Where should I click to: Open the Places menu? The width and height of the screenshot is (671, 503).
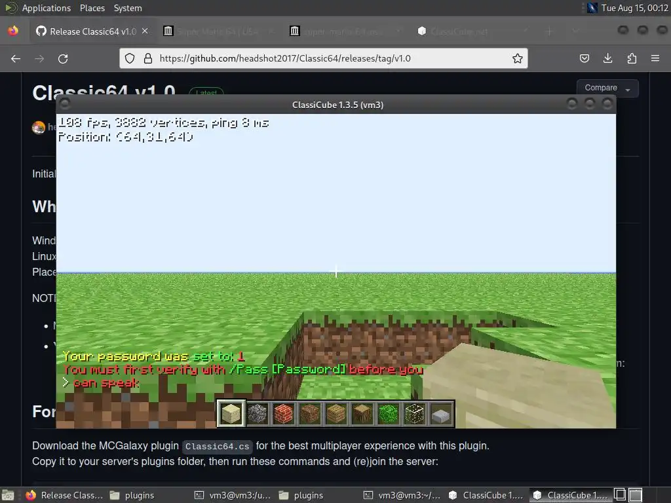(x=92, y=8)
